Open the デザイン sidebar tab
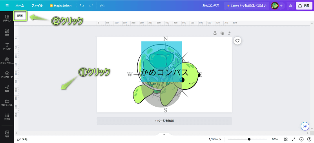 pyautogui.click(x=7, y=18)
